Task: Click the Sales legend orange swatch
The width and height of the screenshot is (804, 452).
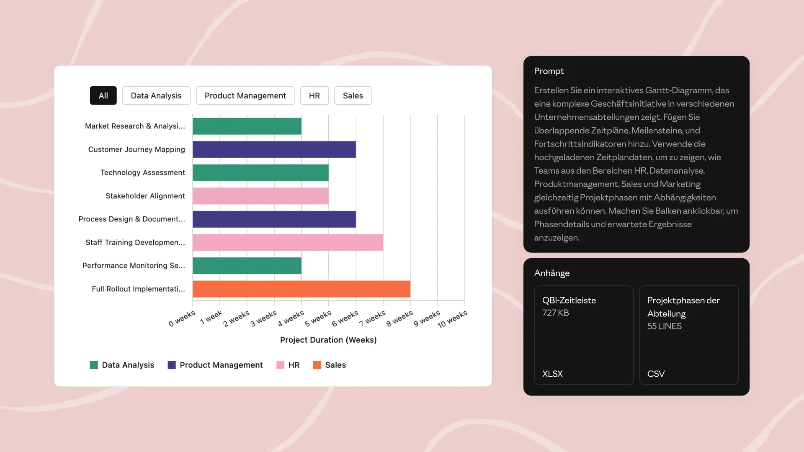Action: [317, 365]
